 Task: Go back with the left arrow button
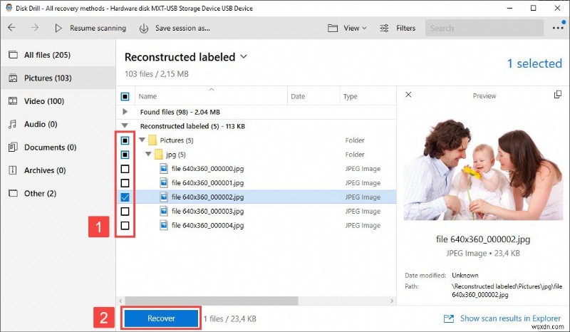pyautogui.click(x=11, y=28)
